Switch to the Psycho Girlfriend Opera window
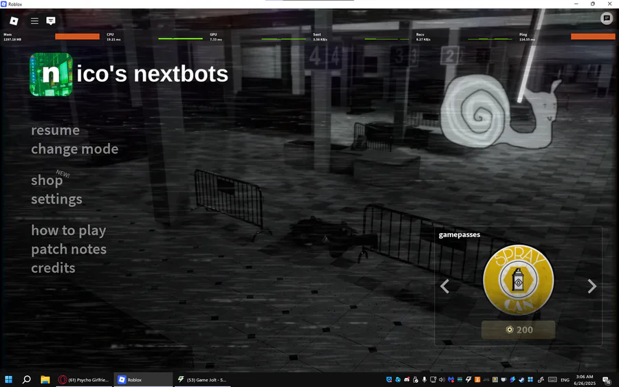 pyautogui.click(x=85, y=379)
